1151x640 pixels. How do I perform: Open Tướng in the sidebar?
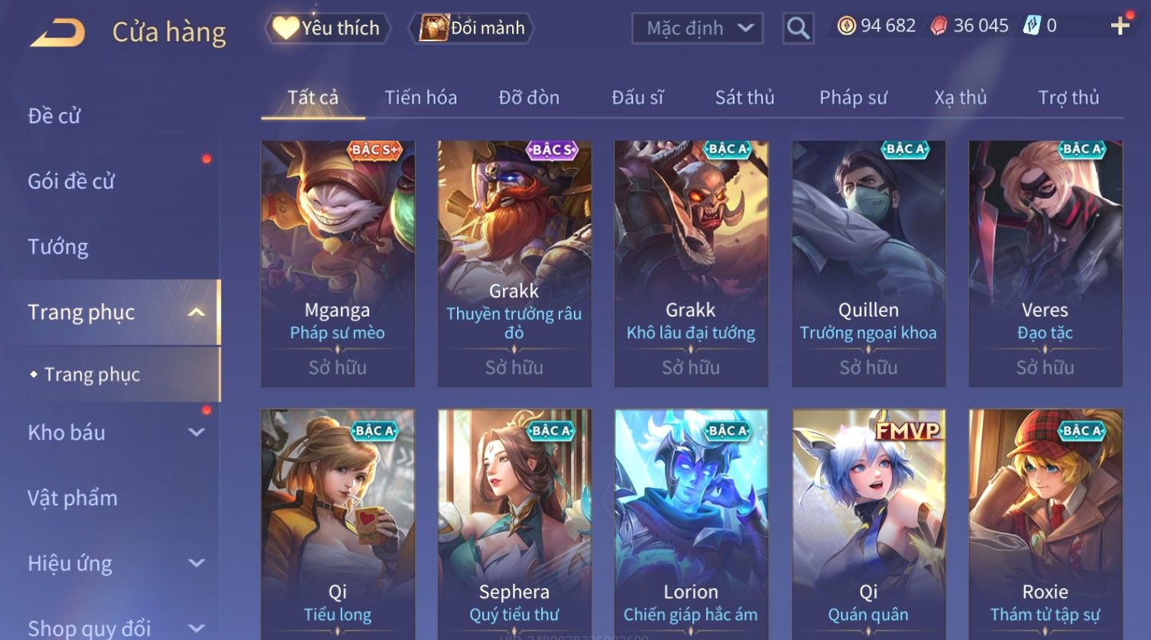coord(58,247)
